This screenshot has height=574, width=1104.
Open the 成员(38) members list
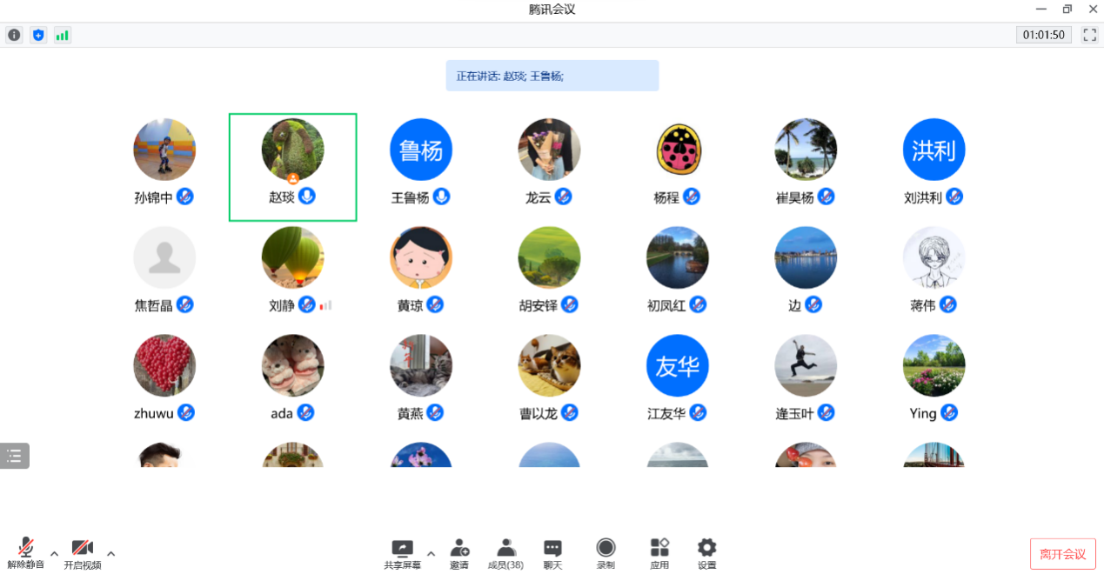tap(505, 552)
